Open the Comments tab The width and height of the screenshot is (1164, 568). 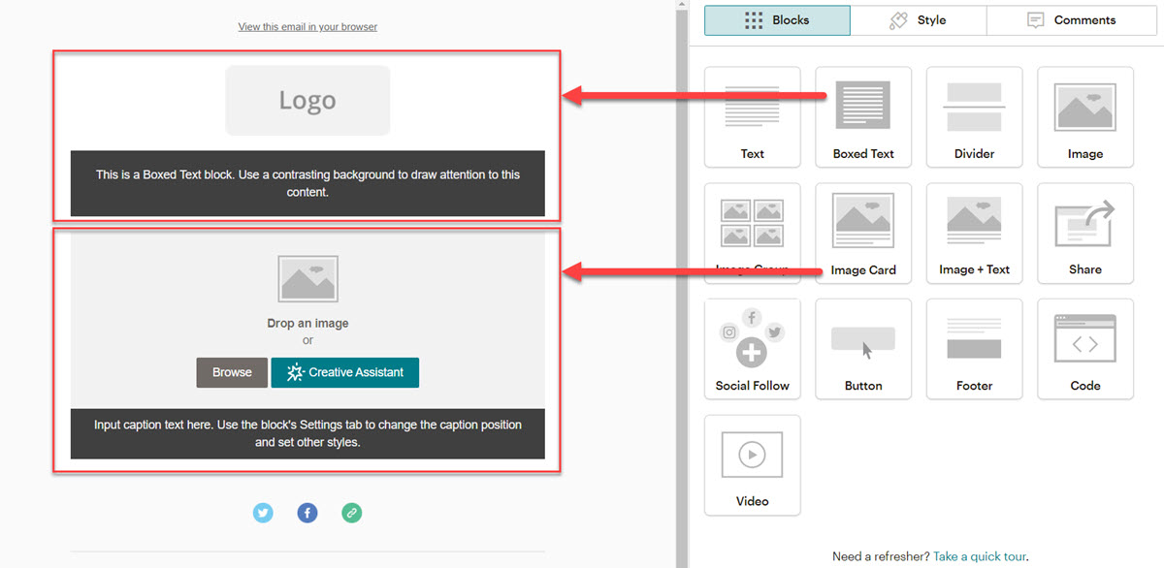click(x=1072, y=20)
